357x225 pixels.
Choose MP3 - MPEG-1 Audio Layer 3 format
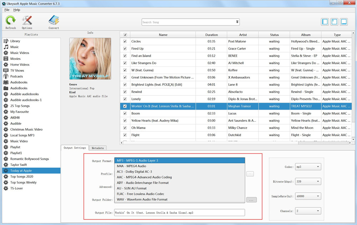tap(180, 161)
